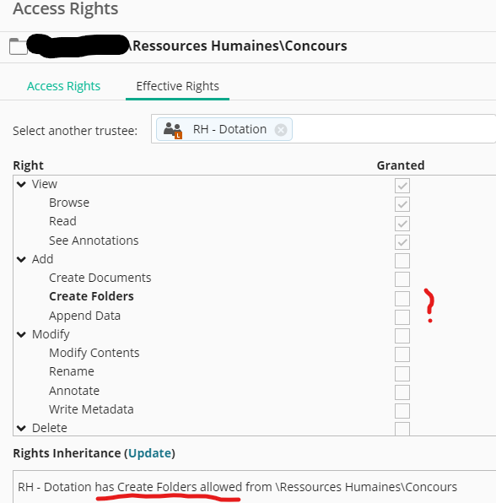Viewport: 496px width, 503px height.
Task: Select the Effective Rights tab
Action: [x=178, y=86]
